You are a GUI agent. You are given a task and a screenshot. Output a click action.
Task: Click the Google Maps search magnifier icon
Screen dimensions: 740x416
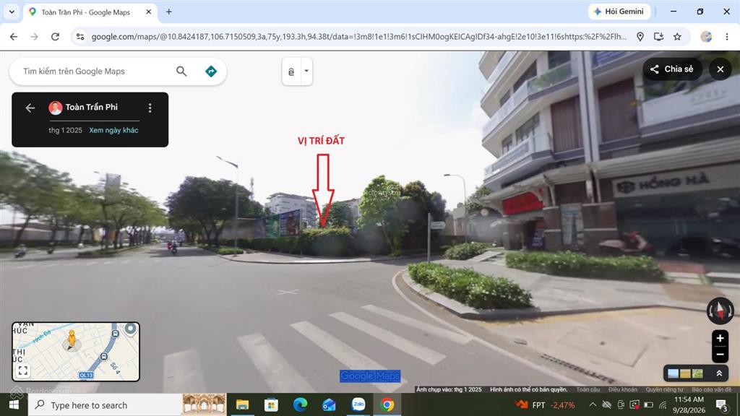pos(181,71)
